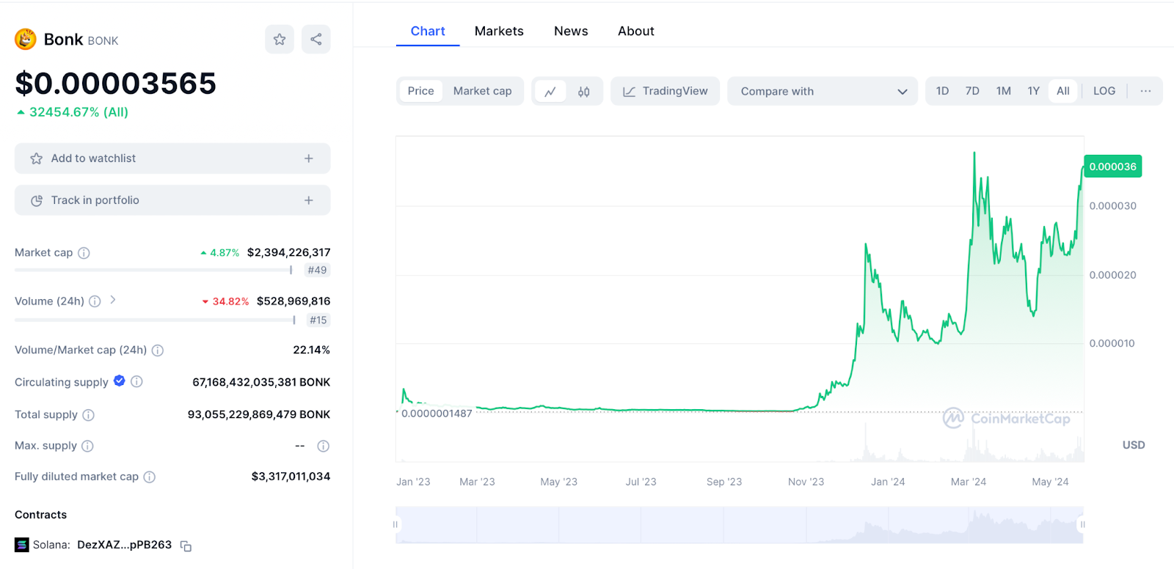Click circulating supply 67,168,432,035,381 BONK
Viewport: 1174px width, 569px height.
coord(261,383)
